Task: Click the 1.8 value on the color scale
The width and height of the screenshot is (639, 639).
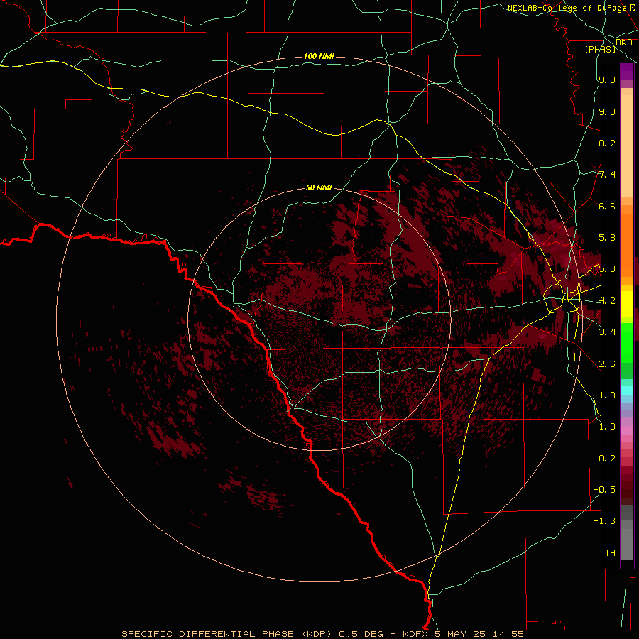Action: pyautogui.click(x=607, y=395)
